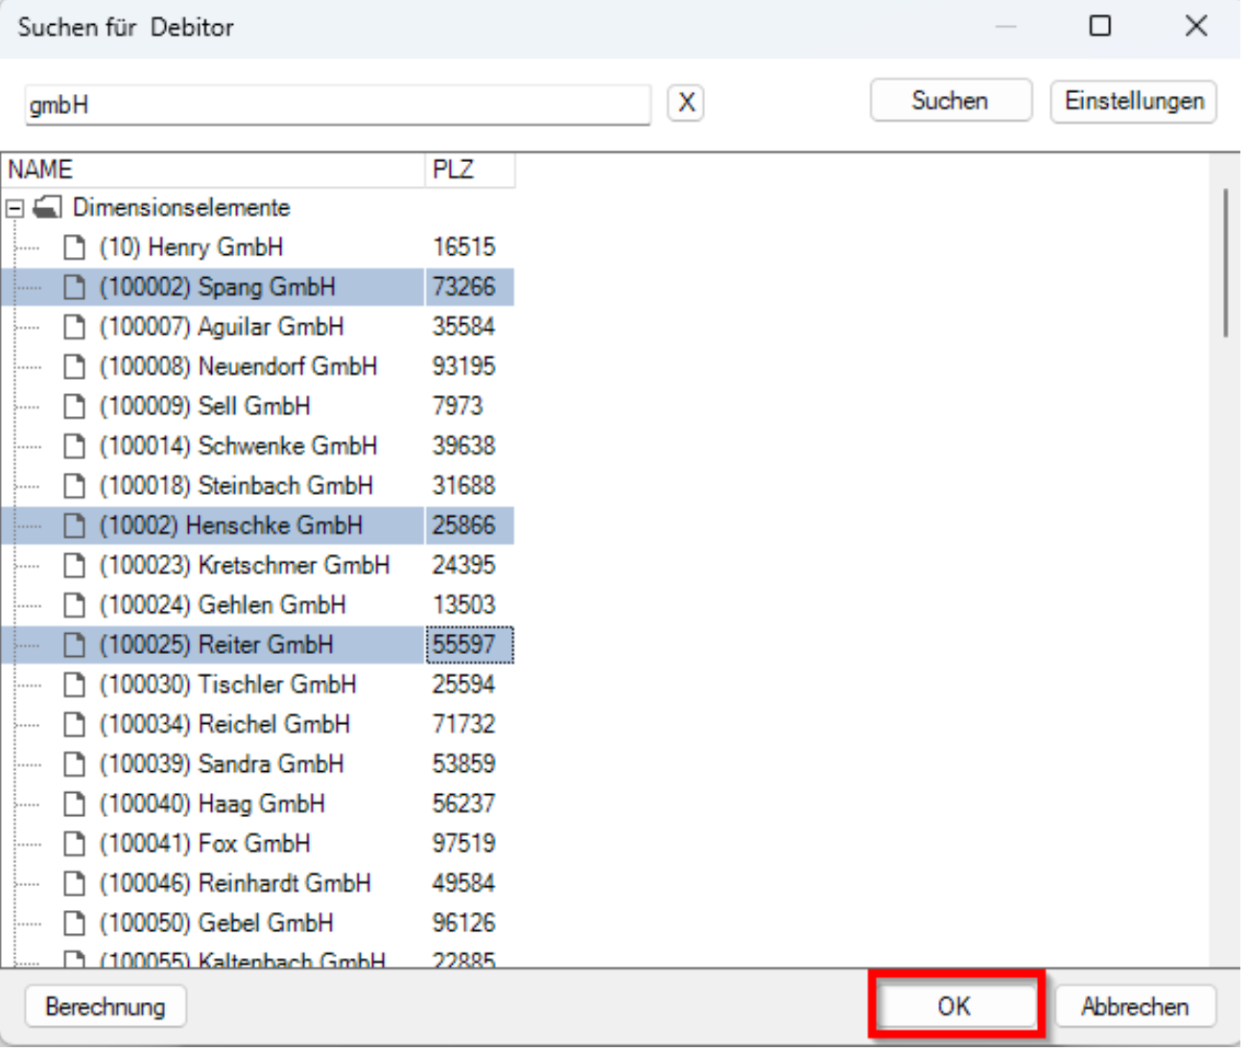1249x1051 pixels.
Task: Click document icon of Henschke GmbH
Action: [x=74, y=525]
